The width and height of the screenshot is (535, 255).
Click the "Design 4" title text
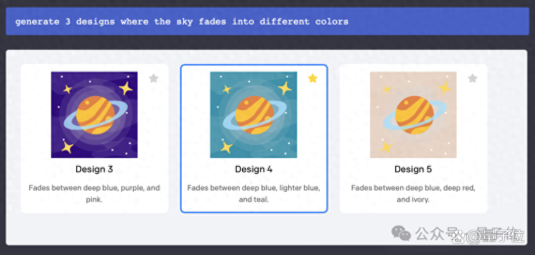pyautogui.click(x=254, y=169)
